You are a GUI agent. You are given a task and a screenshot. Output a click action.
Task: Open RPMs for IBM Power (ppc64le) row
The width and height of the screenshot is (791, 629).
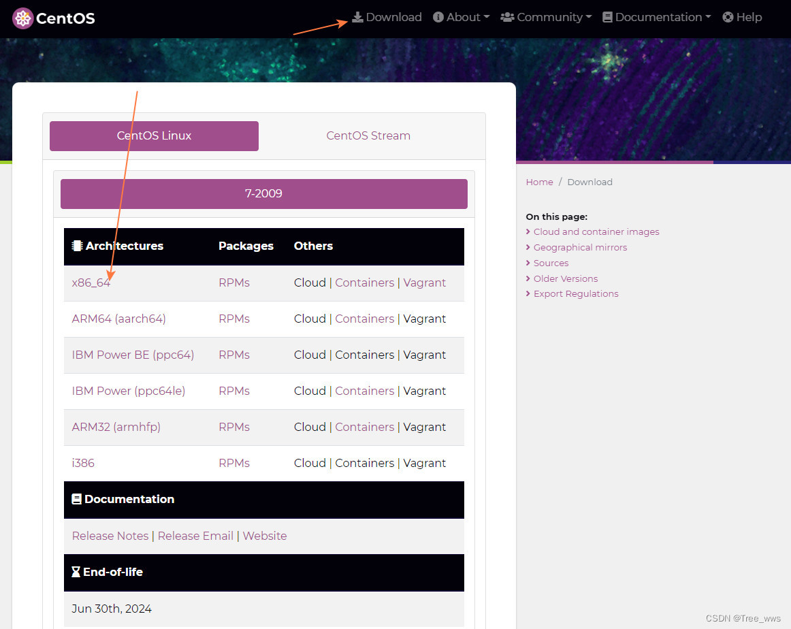tap(234, 391)
